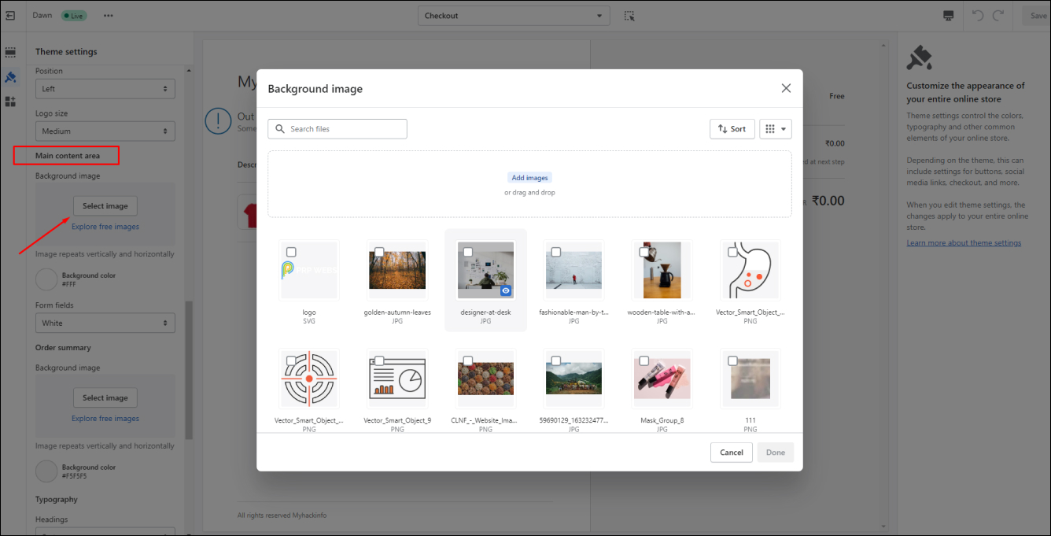The image size is (1051, 536).
Task: Click the Save button
Action: (1038, 16)
